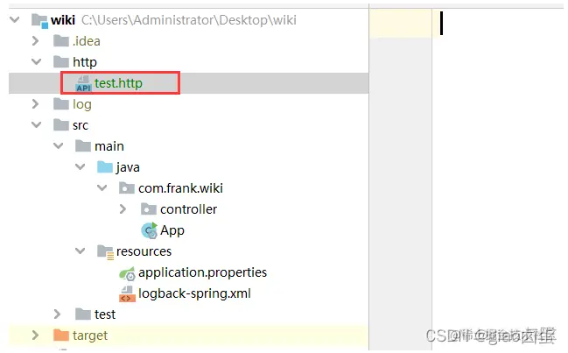Click the App runnable class icon
Image resolution: width=568 pixels, height=353 pixels.
(150, 230)
